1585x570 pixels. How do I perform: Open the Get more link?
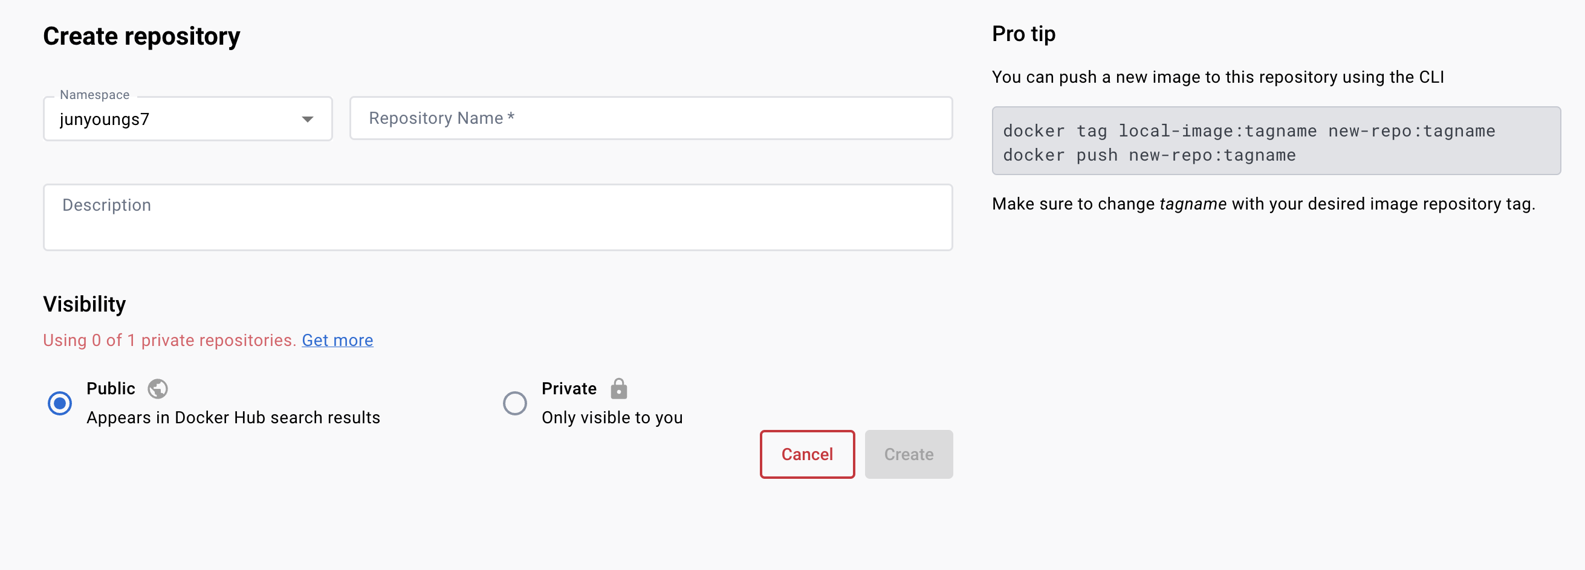337,340
